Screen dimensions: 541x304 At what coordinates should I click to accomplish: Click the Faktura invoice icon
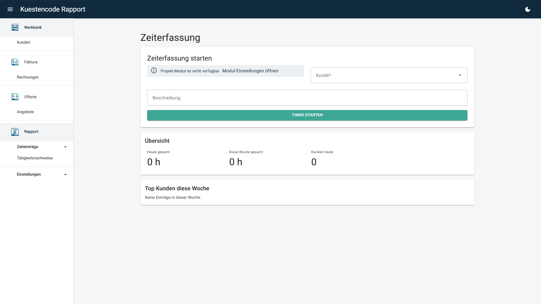[15, 62]
